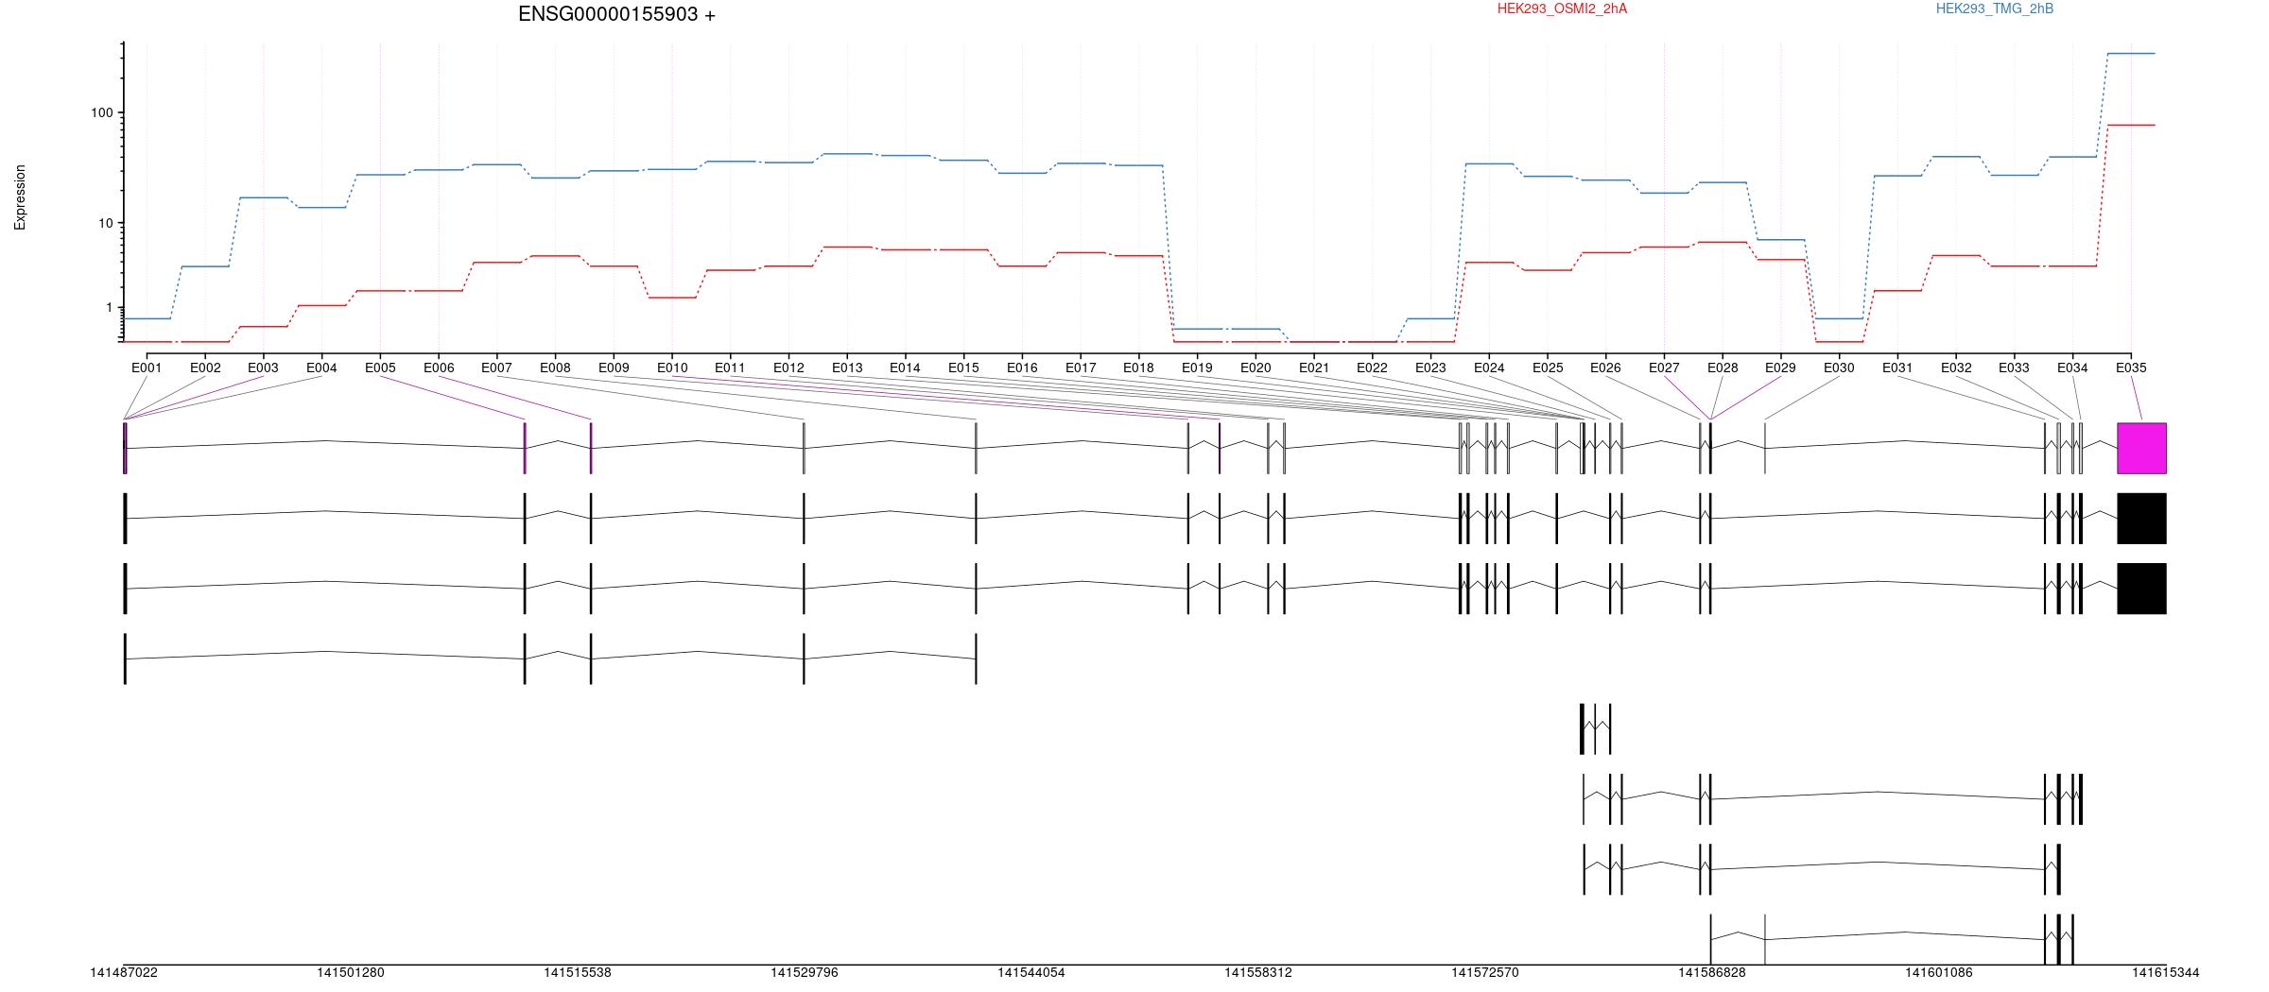Click exon label E031

(x=1897, y=368)
